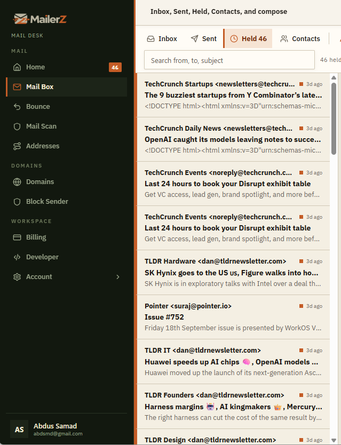The width and height of the screenshot is (341, 445).
Task: Click the Developer code icon
Action: 17,257
